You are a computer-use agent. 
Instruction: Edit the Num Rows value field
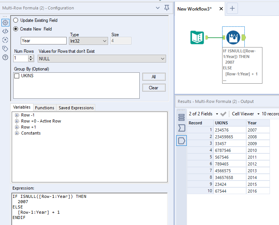coord(21,58)
